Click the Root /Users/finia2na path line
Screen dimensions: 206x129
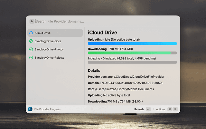pyautogui.click(x=121, y=89)
